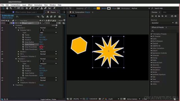Open the File menu
The width and height of the screenshot is (180, 101).
click(x=3, y=5)
